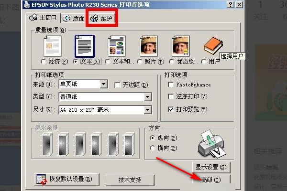Choose the 优质照片 radio button
Screen dimensions: 287x191
click(172, 62)
